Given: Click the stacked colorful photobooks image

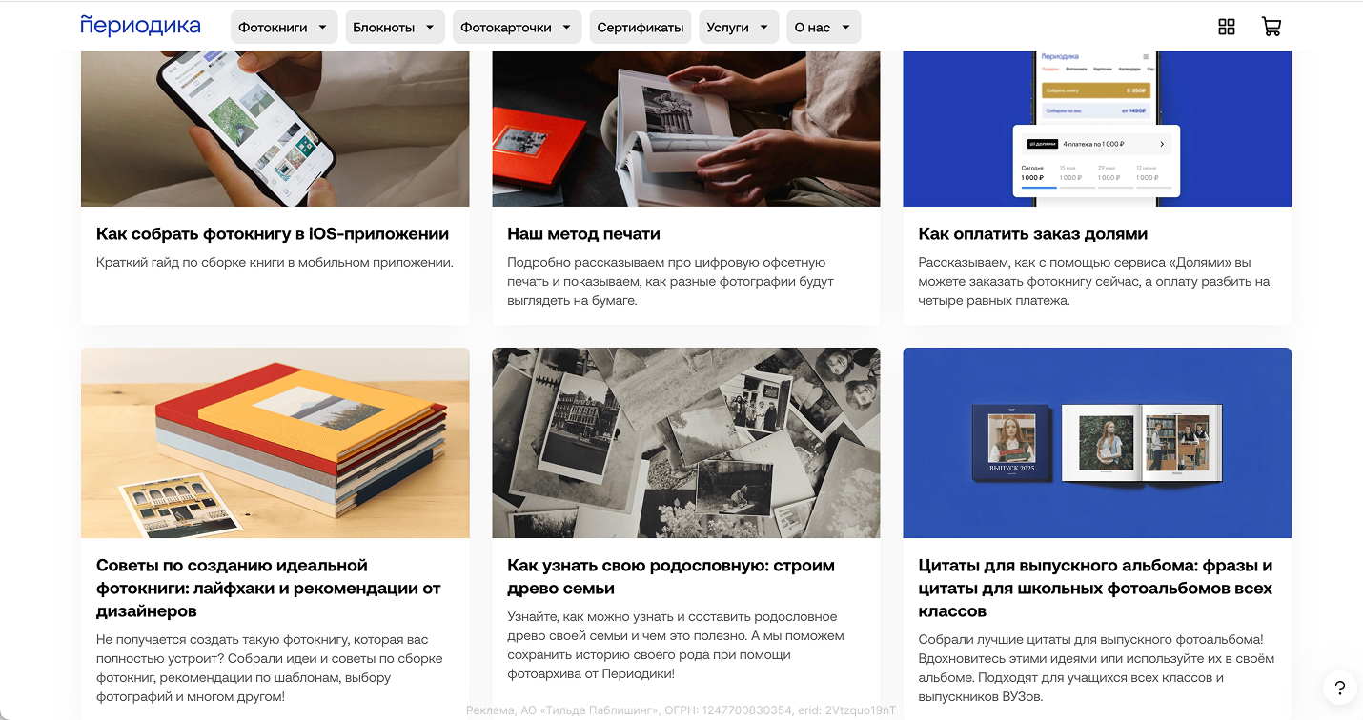Looking at the screenshot, I should point(275,443).
